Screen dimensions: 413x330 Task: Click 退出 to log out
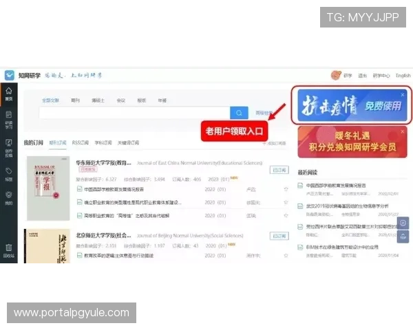click(363, 76)
